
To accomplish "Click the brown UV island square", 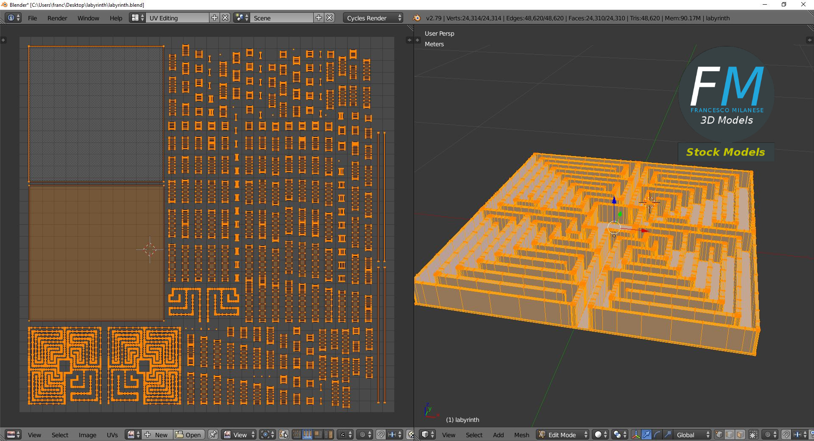I will [x=96, y=253].
